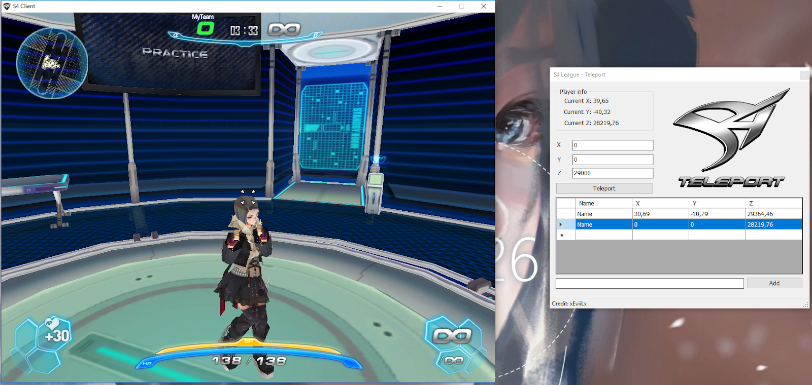Click the Name column header
This screenshot has width=812, height=385.
pyautogui.click(x=604, y=203)
